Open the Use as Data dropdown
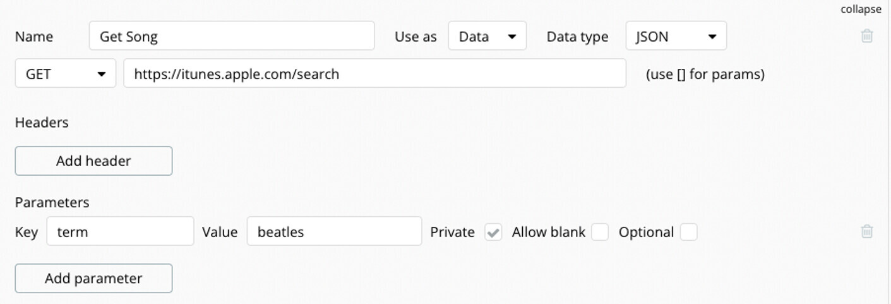This screenshot has width=891, height=304. click(487, 36)
